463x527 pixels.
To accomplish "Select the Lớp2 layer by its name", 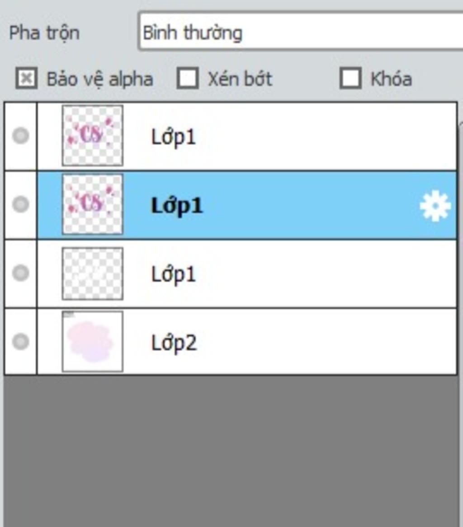I will tap(174, 343).
